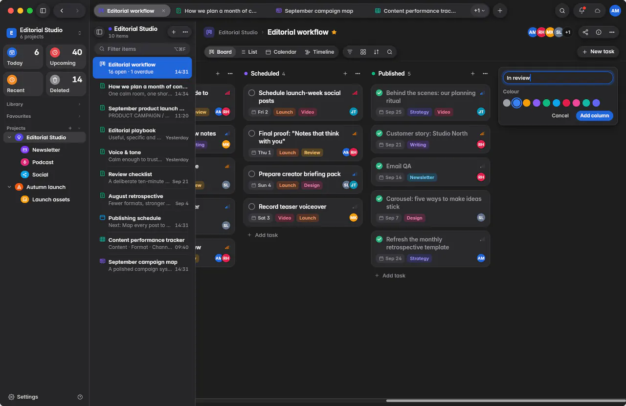Click the Filter items search field
The height and width of the screenshot is (406, 626).
pos(142,49)
